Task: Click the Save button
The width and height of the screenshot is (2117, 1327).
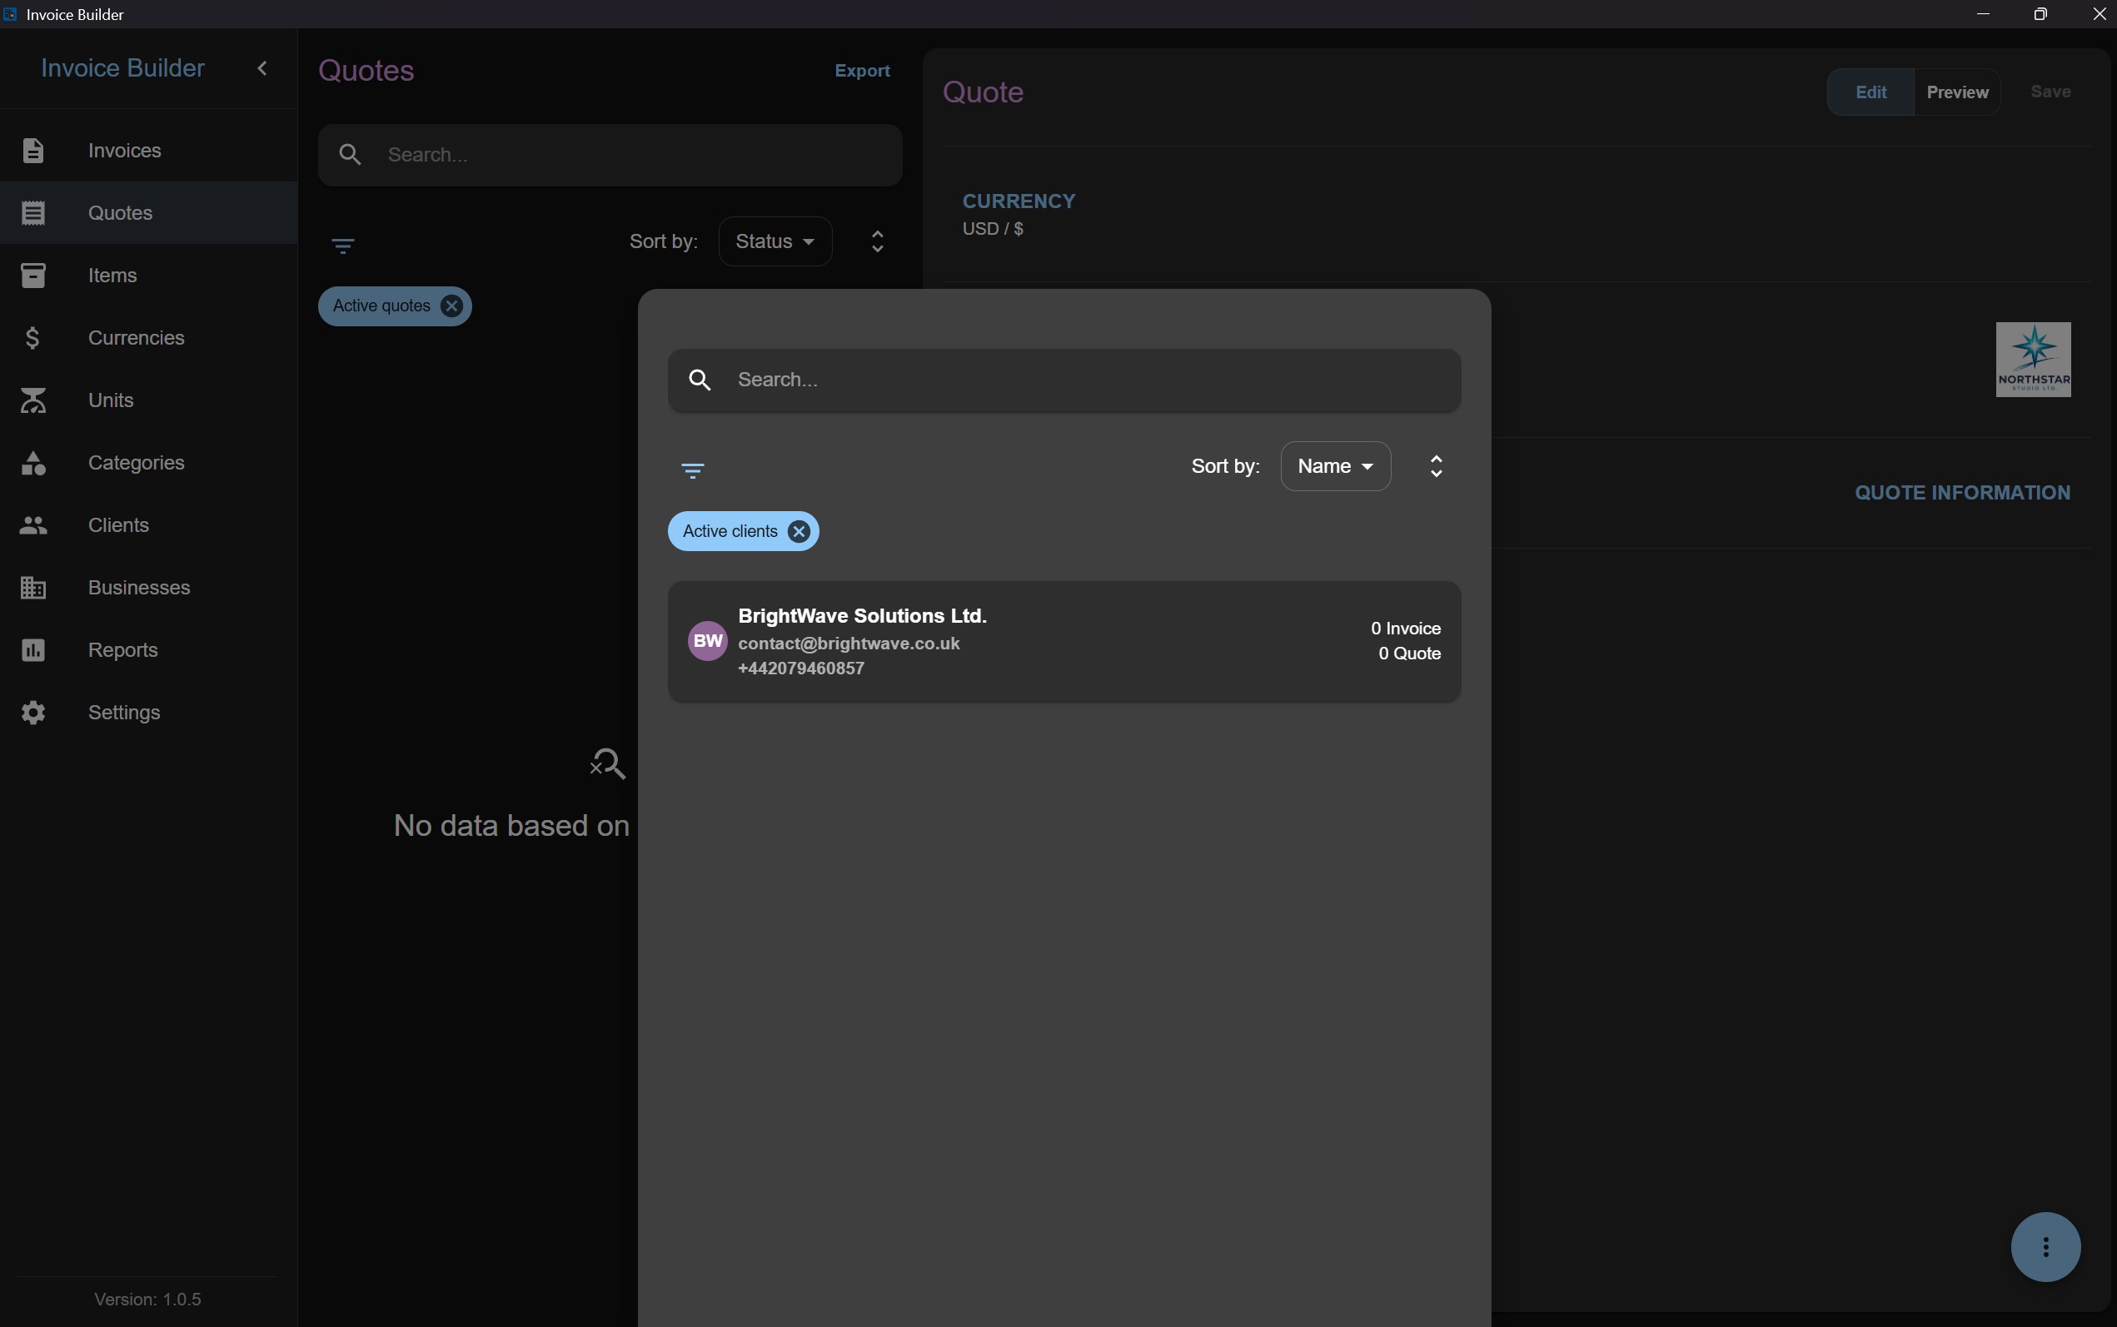Action: click(2050, 92)
